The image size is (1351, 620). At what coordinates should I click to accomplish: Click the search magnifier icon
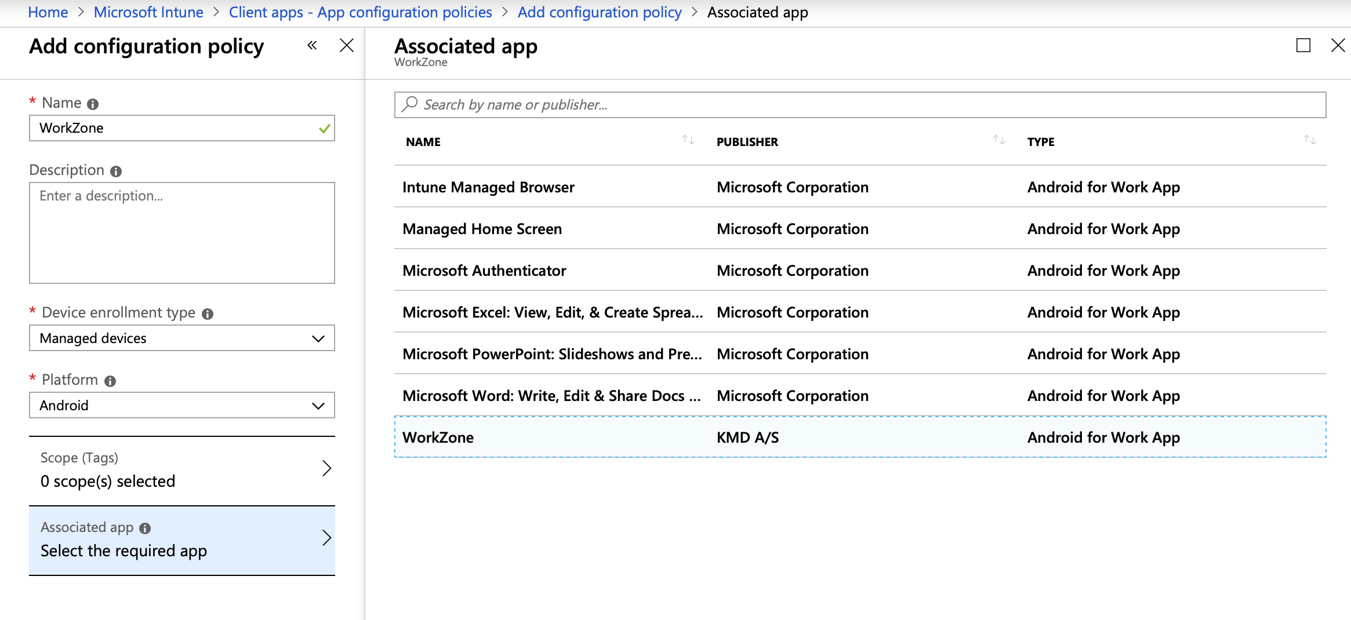pyautogui.click(x=410, y=104)
